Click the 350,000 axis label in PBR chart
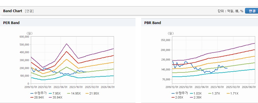This screenshot has width=258, height=103. tap(165, 40)
